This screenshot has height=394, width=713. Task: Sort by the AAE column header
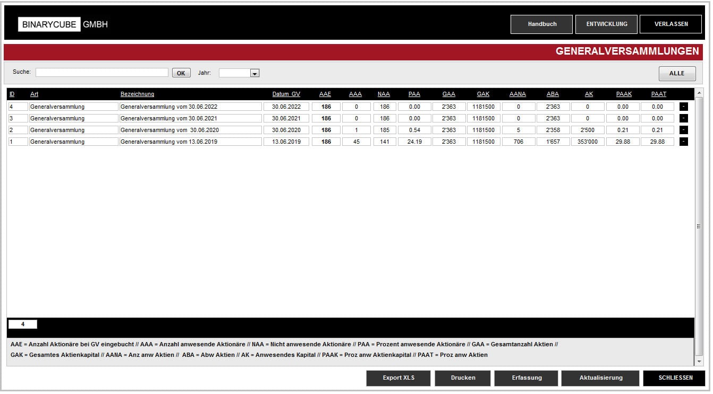(x=325, y=94)
